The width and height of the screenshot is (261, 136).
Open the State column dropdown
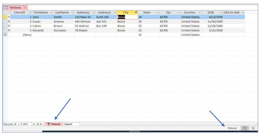point(157,13)
